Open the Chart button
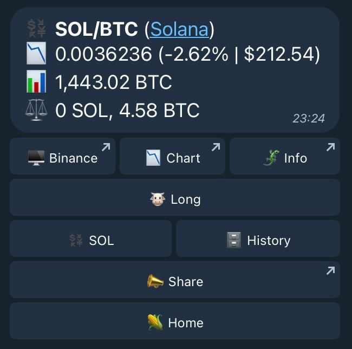Viewport: 352px width, 349px height. coord(172,156)
